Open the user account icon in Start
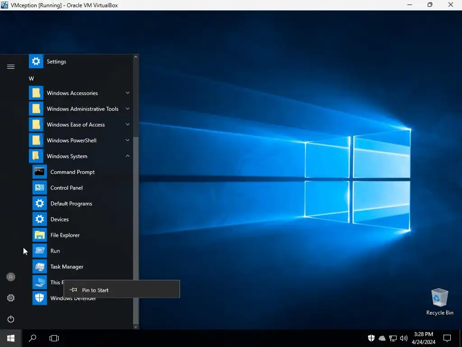Screen dimensions: 462x347 pyautogui.click(x=11, y=277)
